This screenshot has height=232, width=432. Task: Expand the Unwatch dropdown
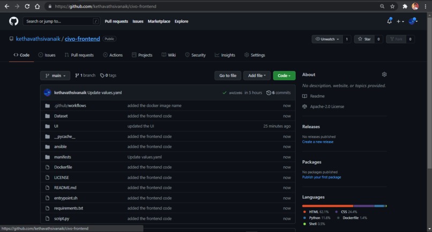pos(327,39)
